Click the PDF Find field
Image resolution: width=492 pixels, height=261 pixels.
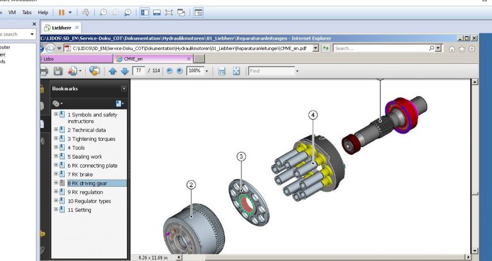tap(272, 71)
